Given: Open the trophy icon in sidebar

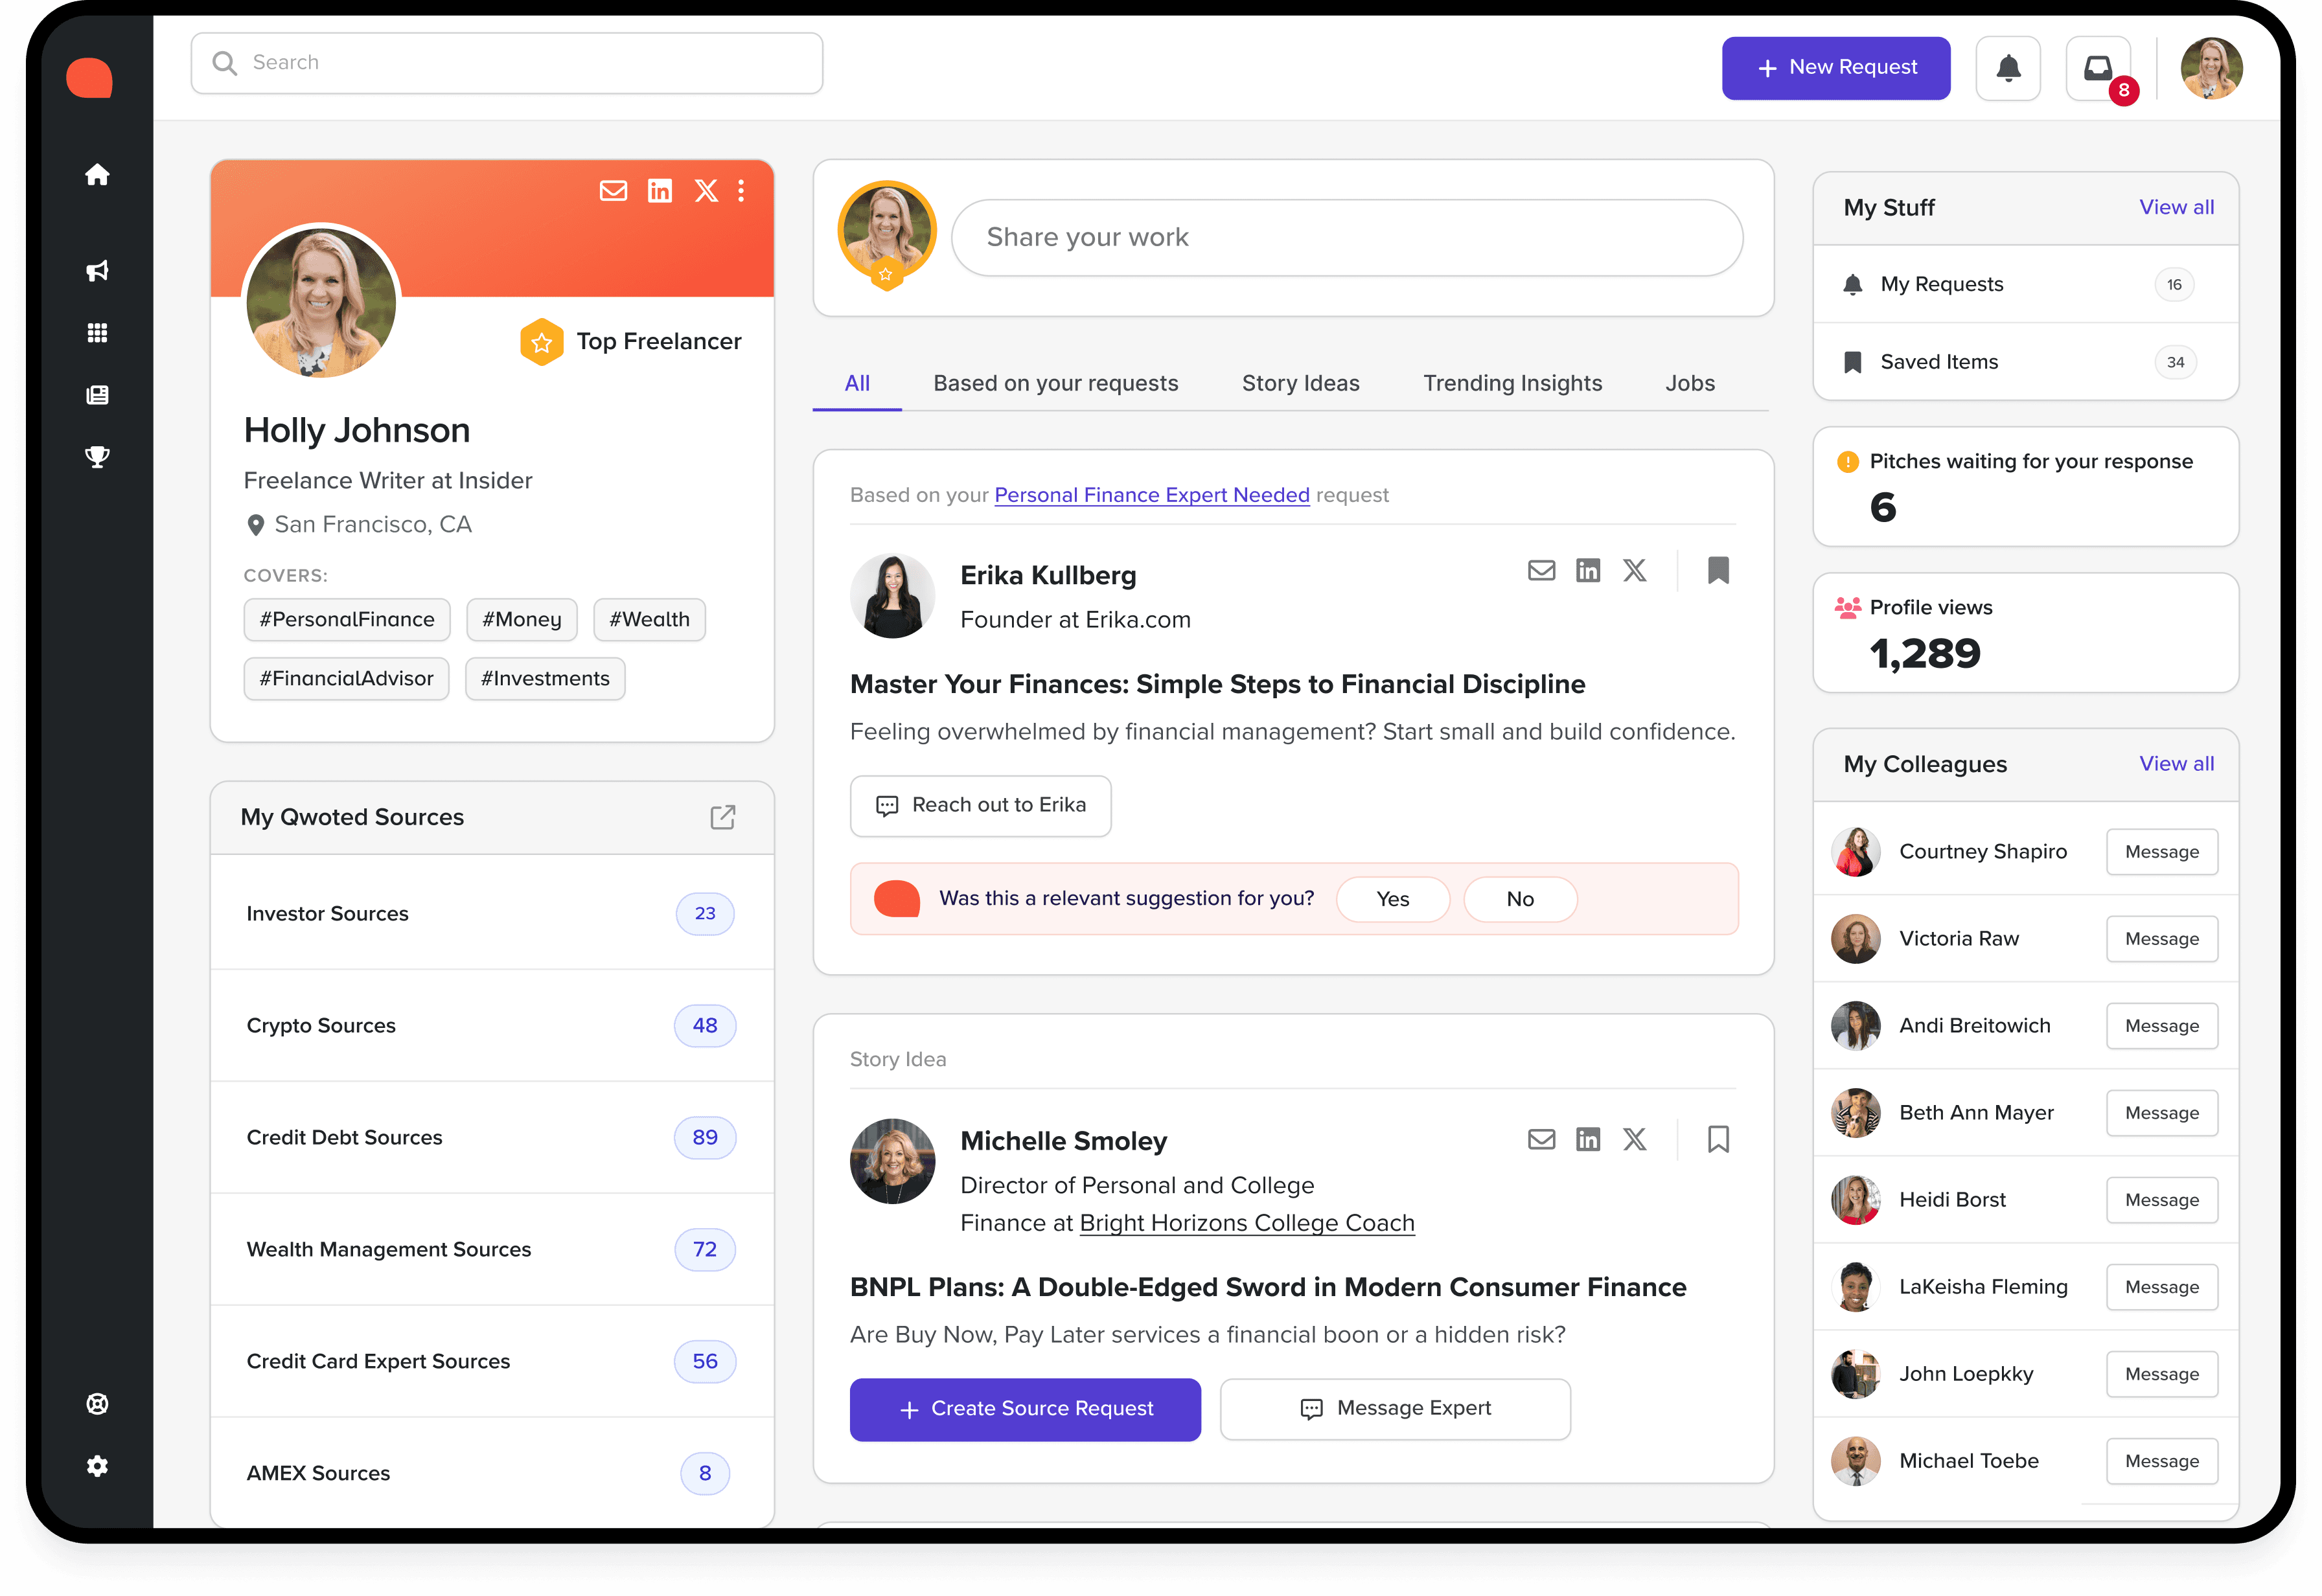Looking at the screenshot, I should tap(97, 457).
